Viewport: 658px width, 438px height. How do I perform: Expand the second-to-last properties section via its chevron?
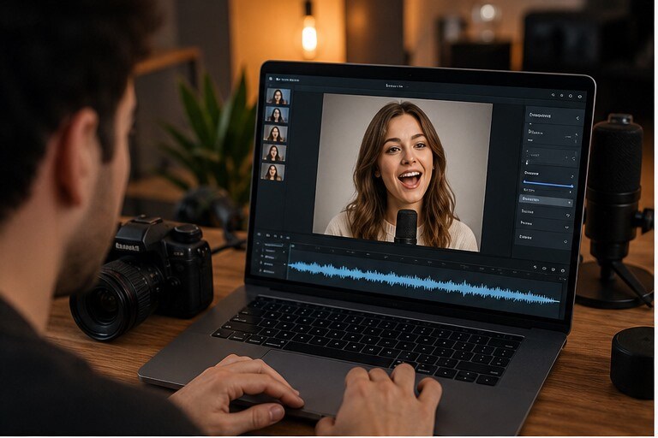pos(567,228)
